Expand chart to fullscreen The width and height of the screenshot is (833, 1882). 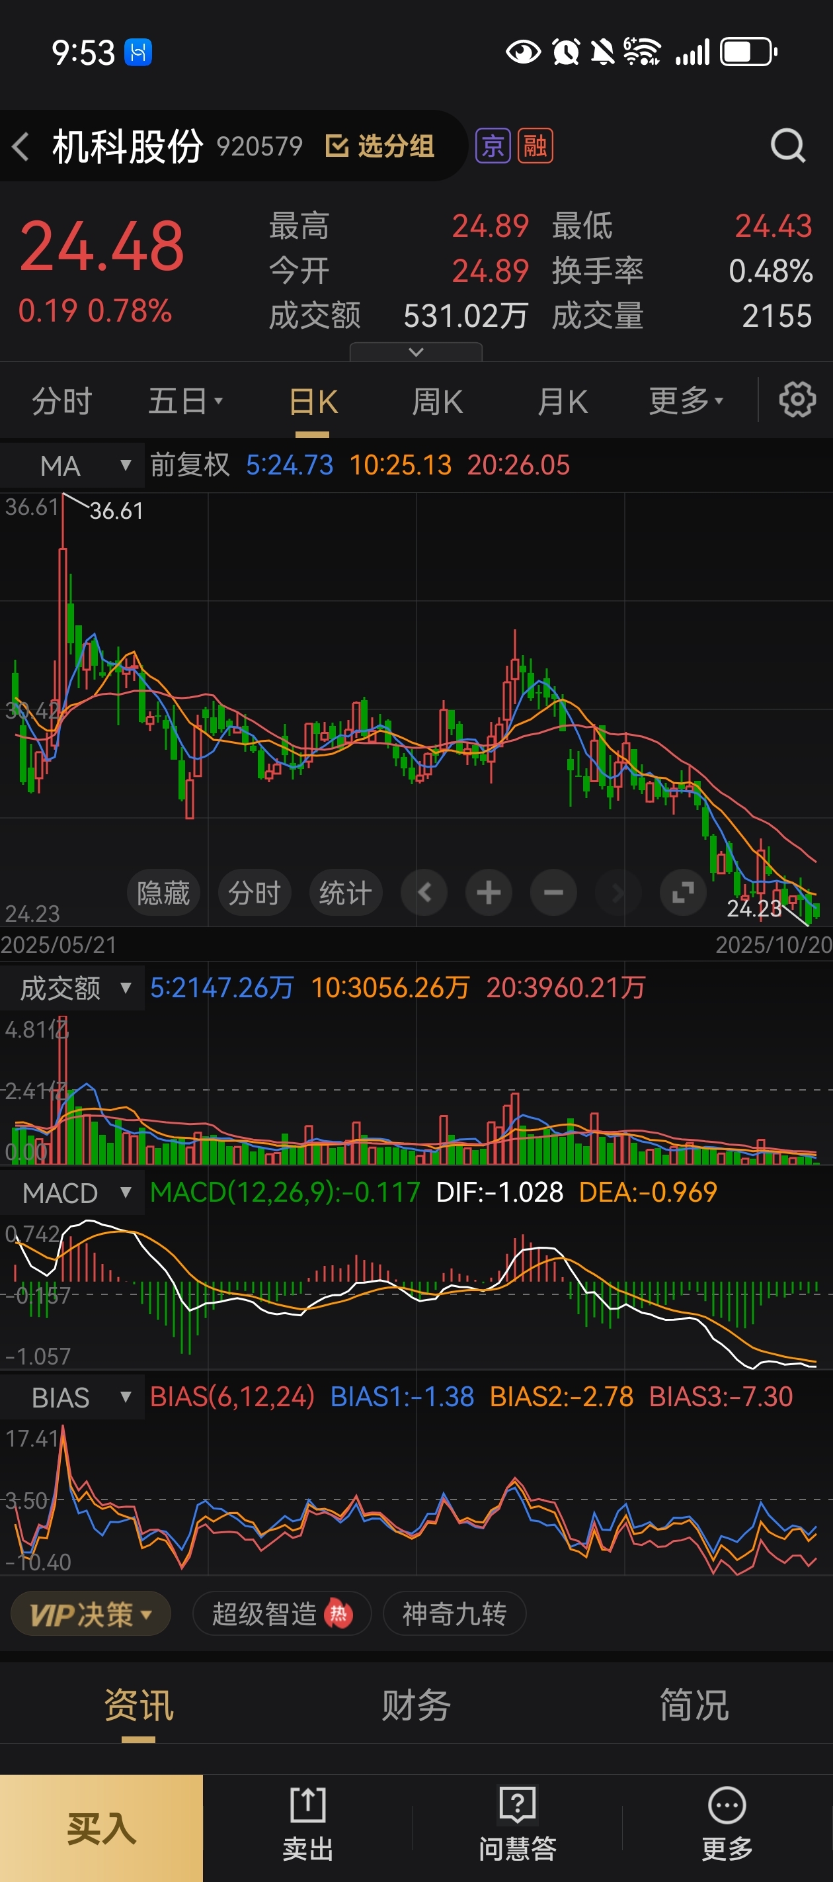coord(683,892)
